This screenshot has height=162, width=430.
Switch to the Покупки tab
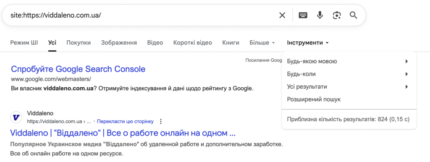(x=79, y=43)
